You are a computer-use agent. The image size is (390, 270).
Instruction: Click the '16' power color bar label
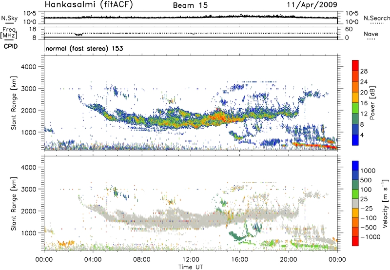(364, 103)
